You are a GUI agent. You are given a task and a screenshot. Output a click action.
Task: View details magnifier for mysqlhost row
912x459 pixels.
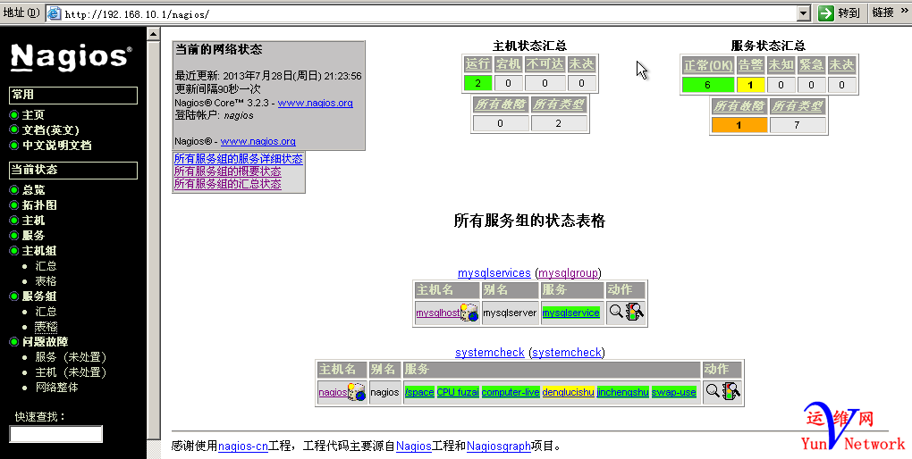point(616,312)
